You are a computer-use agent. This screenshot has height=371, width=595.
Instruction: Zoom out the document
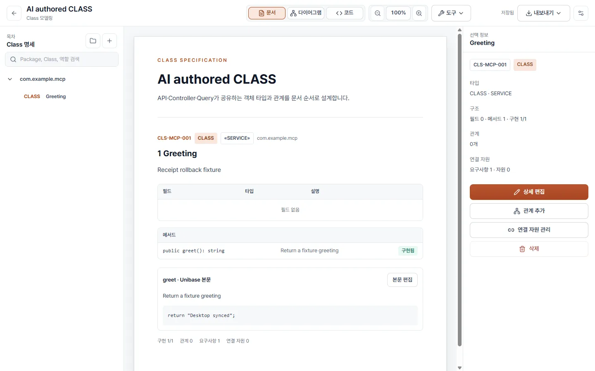(378, 13)
